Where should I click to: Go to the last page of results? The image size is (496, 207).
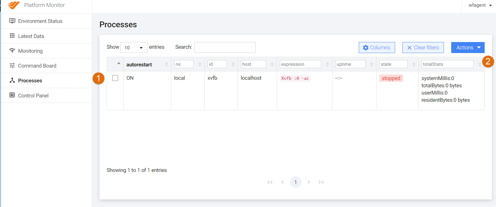(x=321, y=182)
